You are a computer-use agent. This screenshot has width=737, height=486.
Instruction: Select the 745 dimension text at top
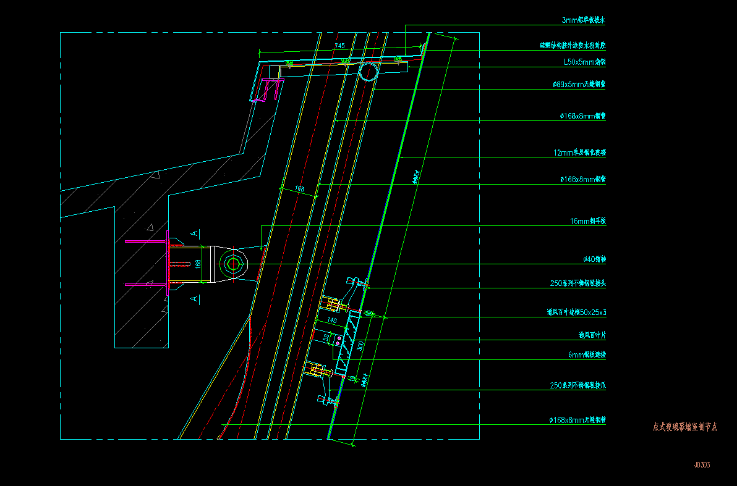coord(339,46)
